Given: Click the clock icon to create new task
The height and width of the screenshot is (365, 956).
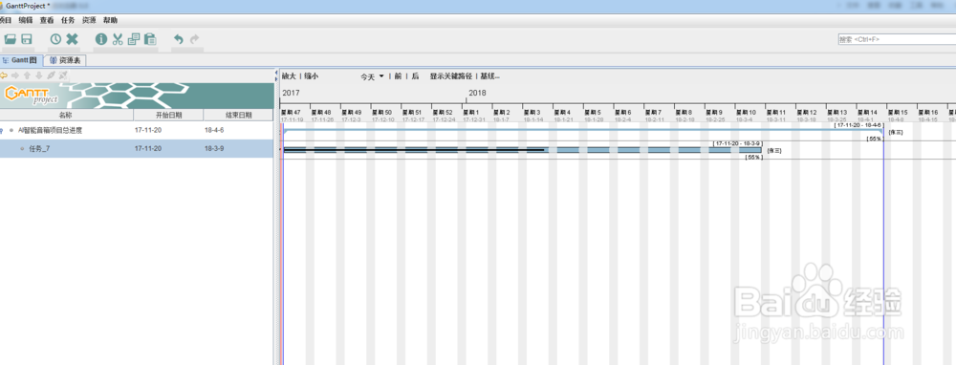Looking at the screenshot, I should (55, 39).
